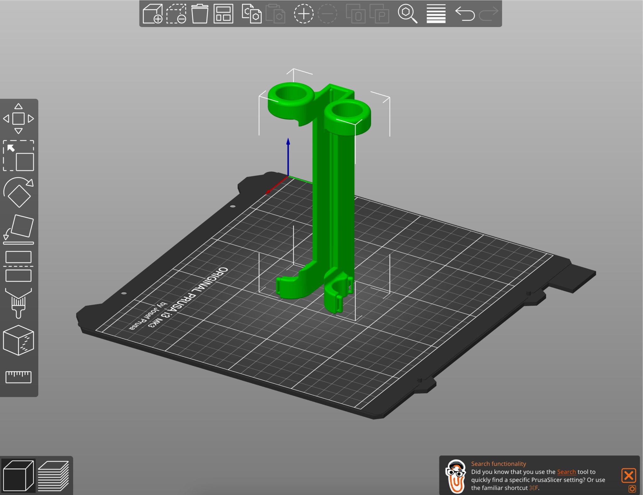The width and height of the screenshot is (643, 495).
Task: Select the Measure ruler tool
Action: (19, 377)
